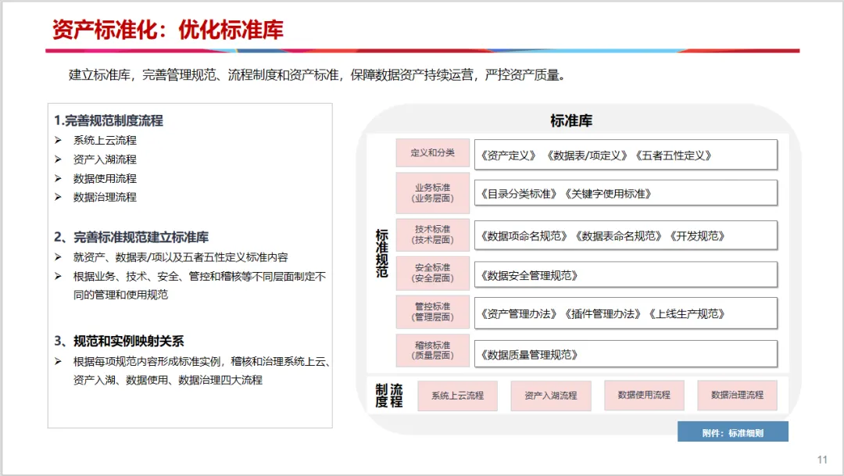
Task: Click the 《数据安全管理规范》 text box
Action: pyautogui.click(x=625, y=275)
